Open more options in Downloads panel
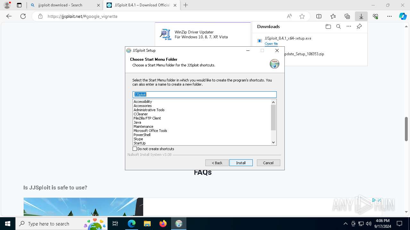 349,27
